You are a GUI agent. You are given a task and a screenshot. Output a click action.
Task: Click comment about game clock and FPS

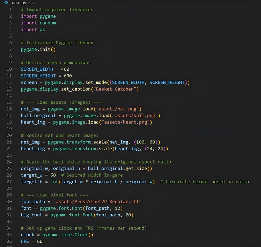(x=84, y=228)
